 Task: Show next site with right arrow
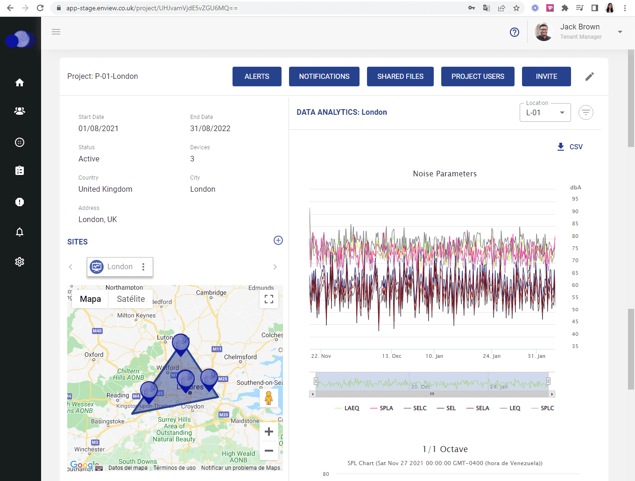click(275, 267)
